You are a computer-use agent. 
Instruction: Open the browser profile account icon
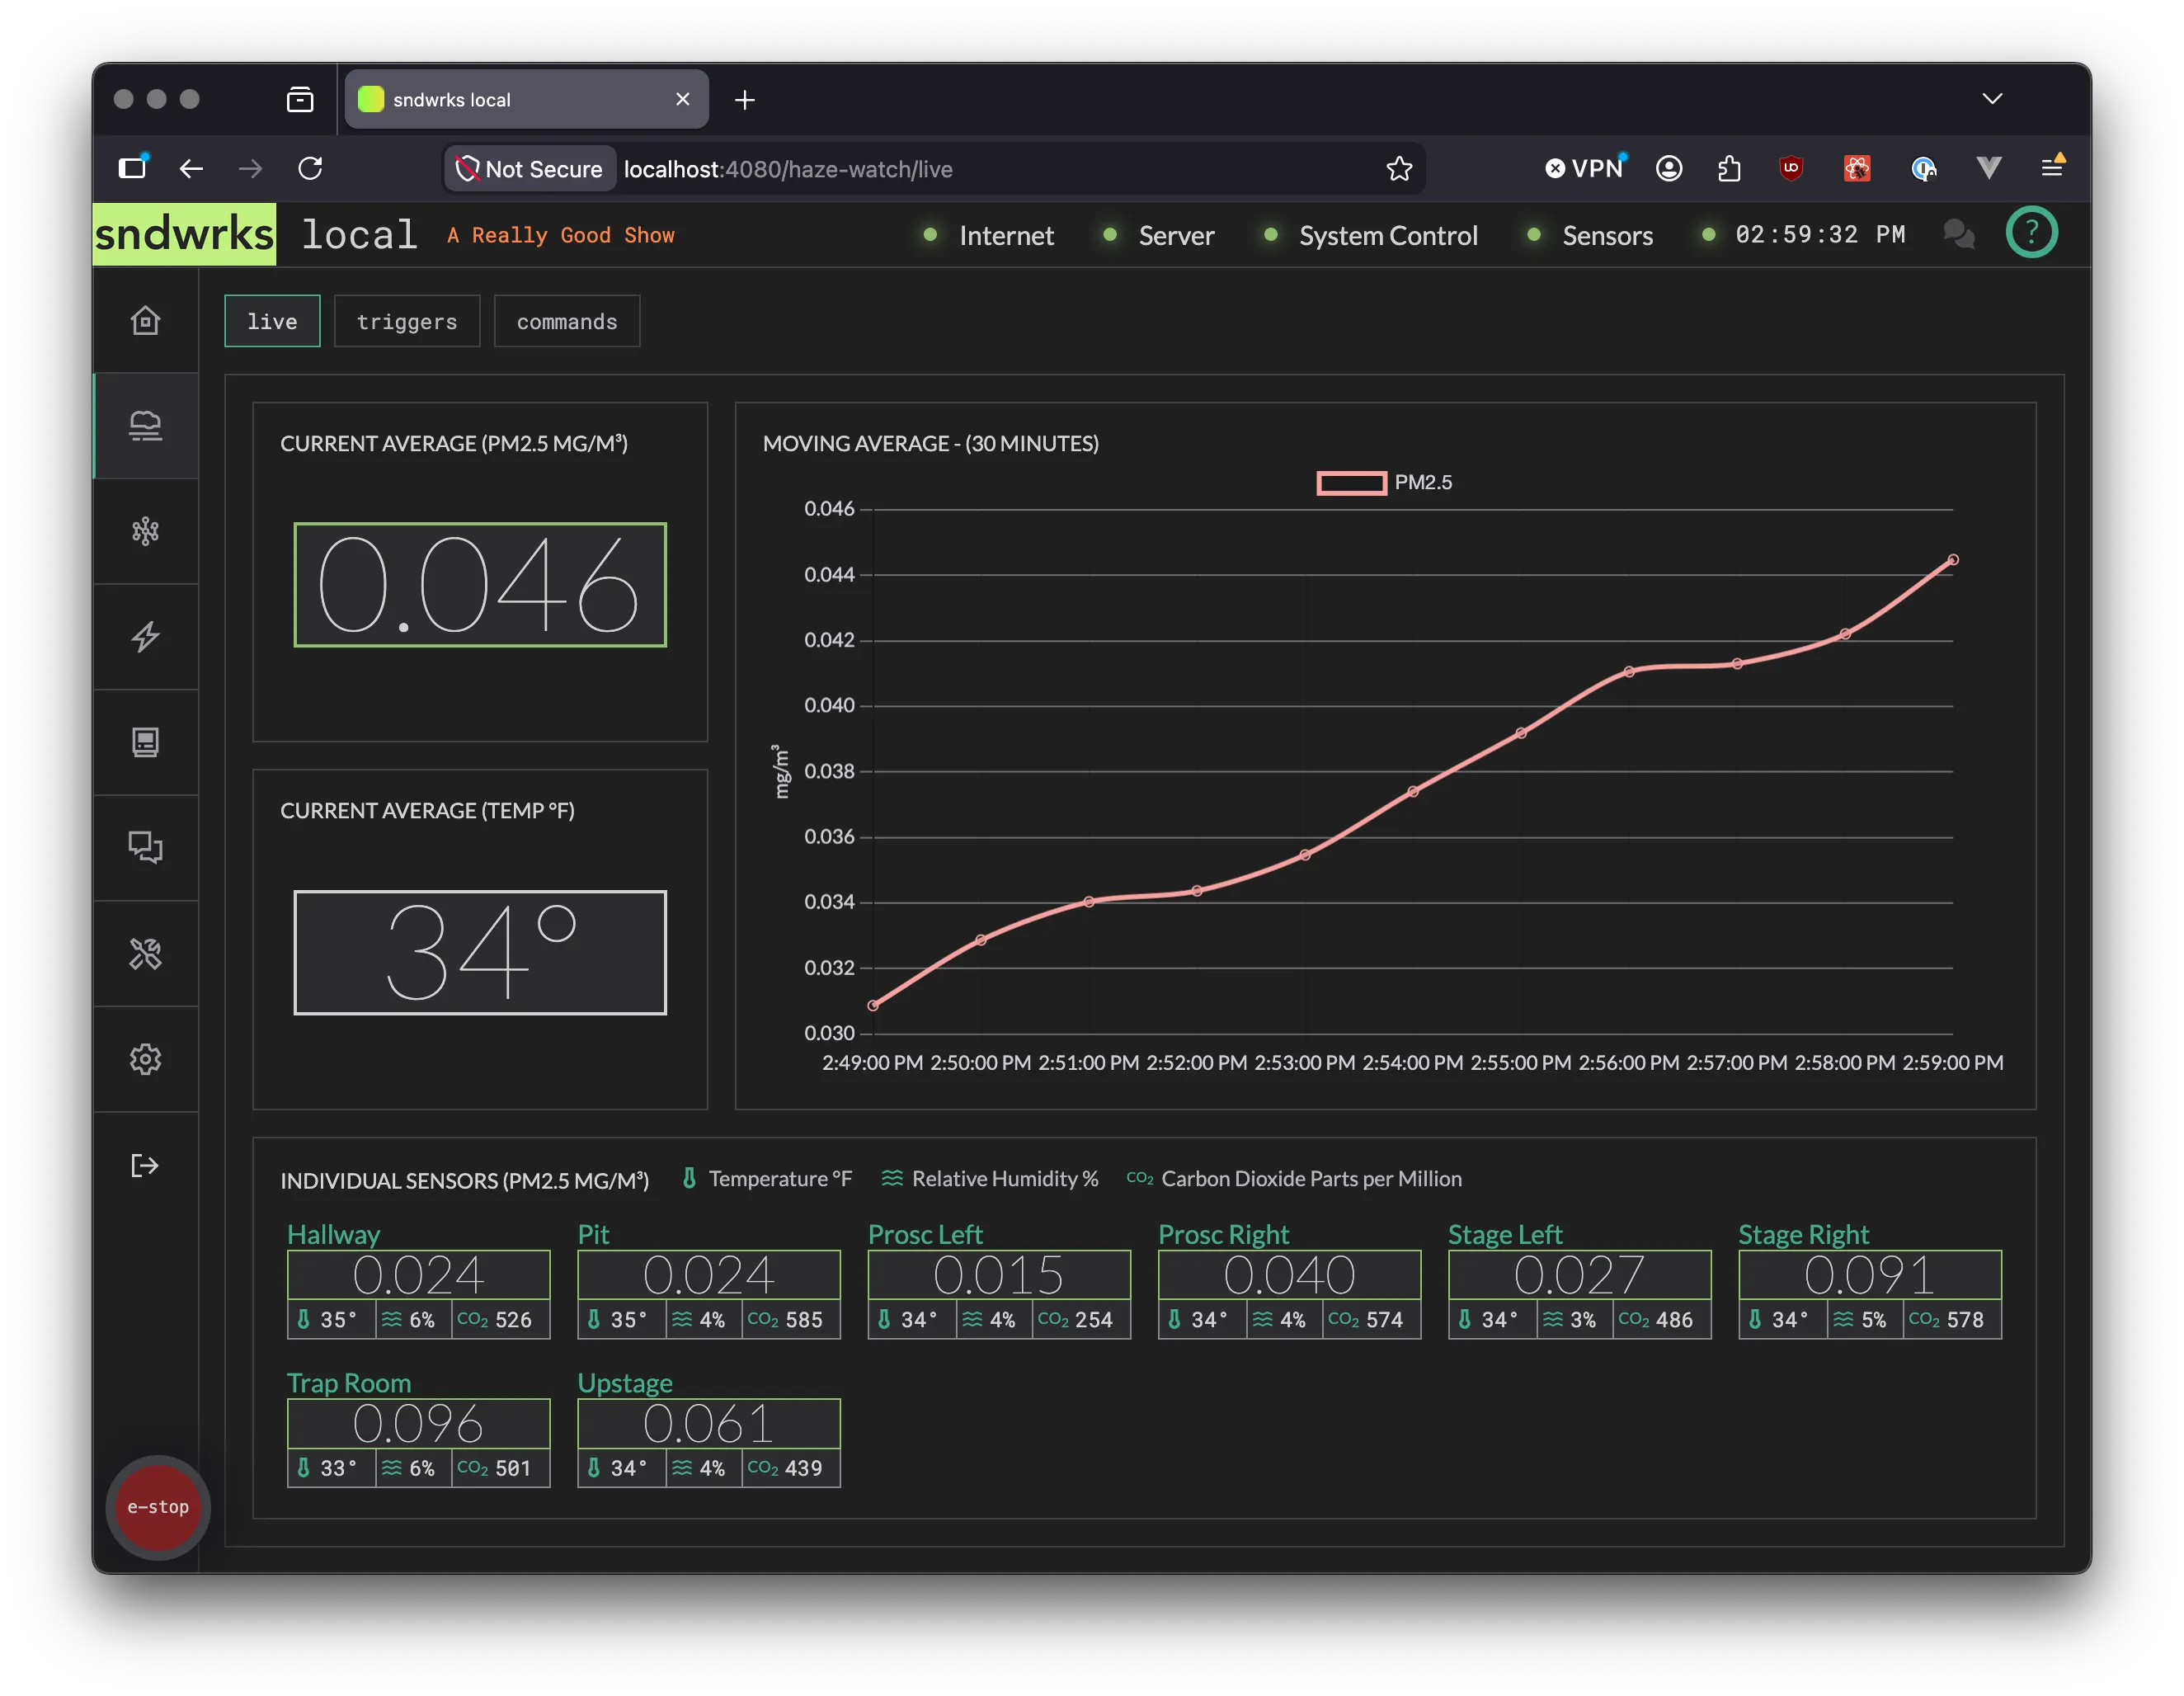(1669, 168)
